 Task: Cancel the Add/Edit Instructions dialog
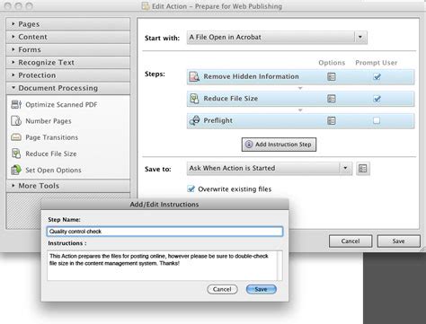coord(222,289)
